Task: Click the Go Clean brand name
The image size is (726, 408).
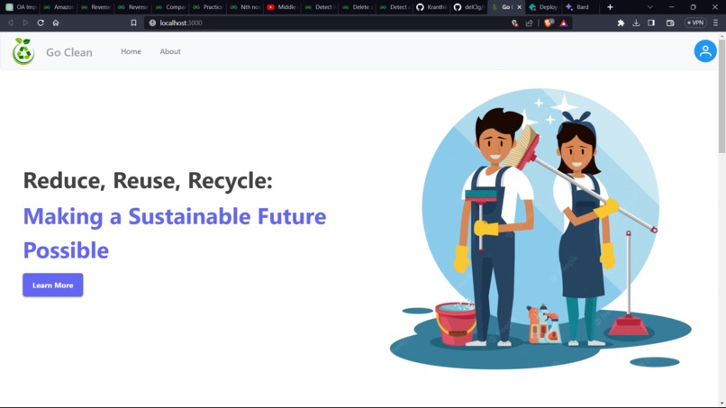Action: [69, 52]
